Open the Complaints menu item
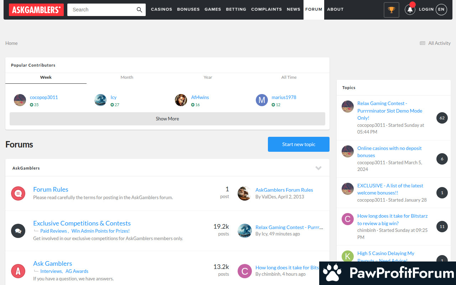456x285 pixels. [266, 10]
